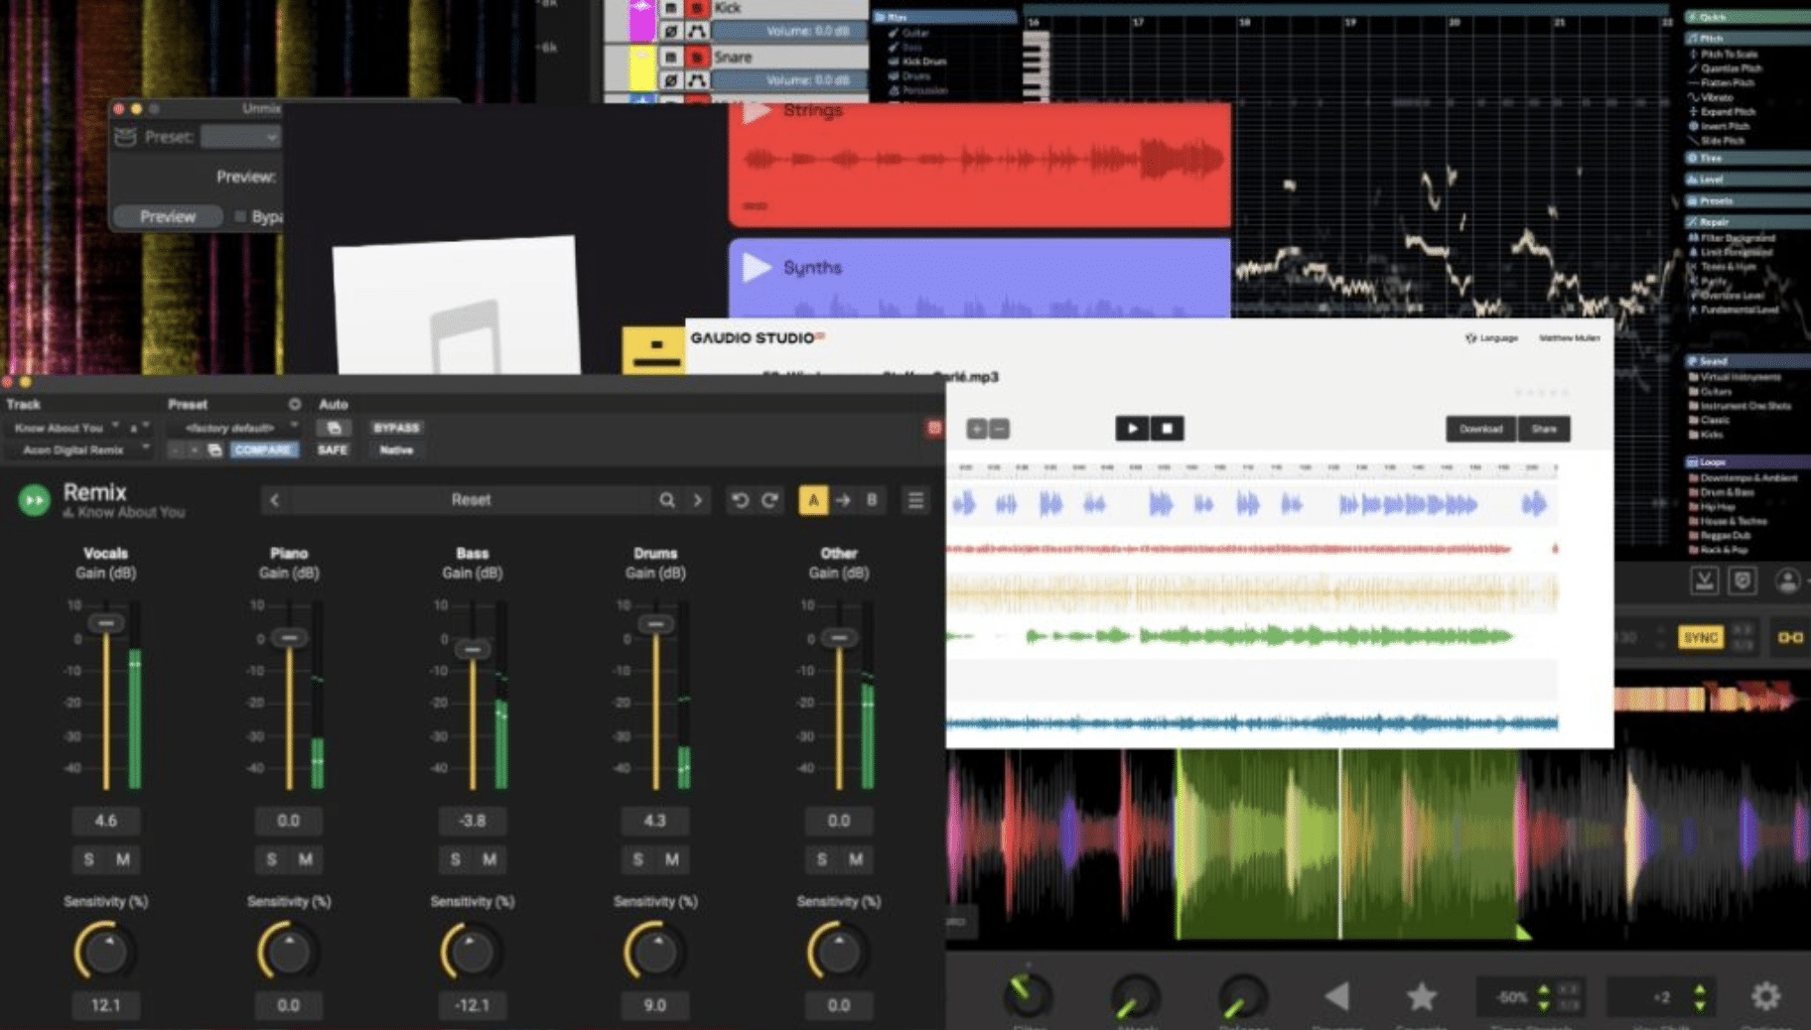Image resolution: width=1811 pixels, height=1030 pixels.
Task: Open the factory default preset dropdown
Action: 234,428
